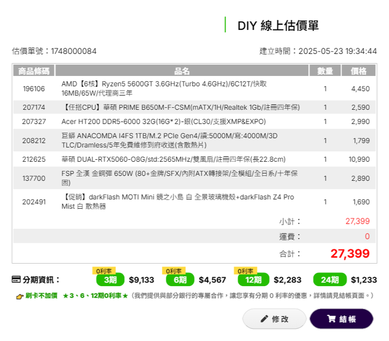389x341 pixels.
Task: Select the 3期 installment badge
Action: click(x=110, y=280)
